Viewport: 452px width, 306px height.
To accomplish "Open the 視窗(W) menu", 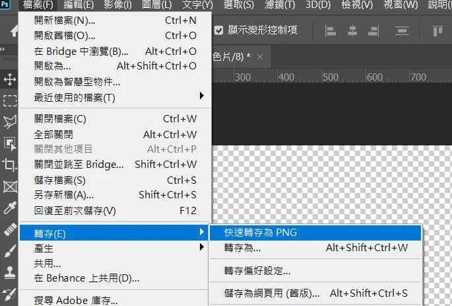I will [x=401, y=5].
